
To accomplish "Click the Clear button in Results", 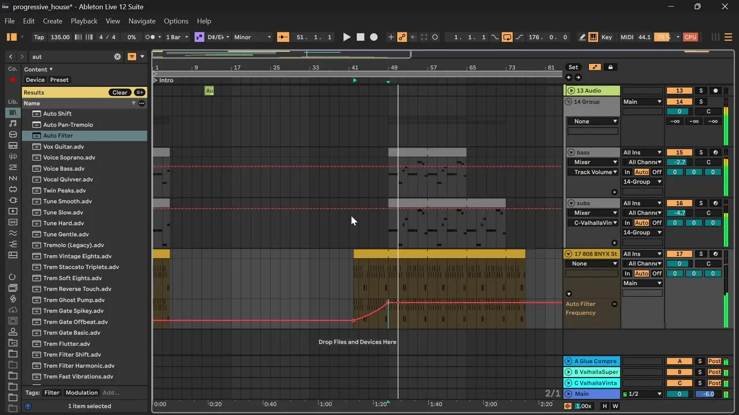I will click(x=120, y=92).
